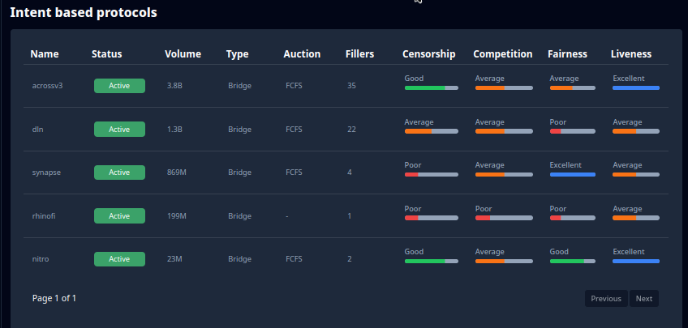
Task: Sort by the Name column header
Action: click(45, 54)
